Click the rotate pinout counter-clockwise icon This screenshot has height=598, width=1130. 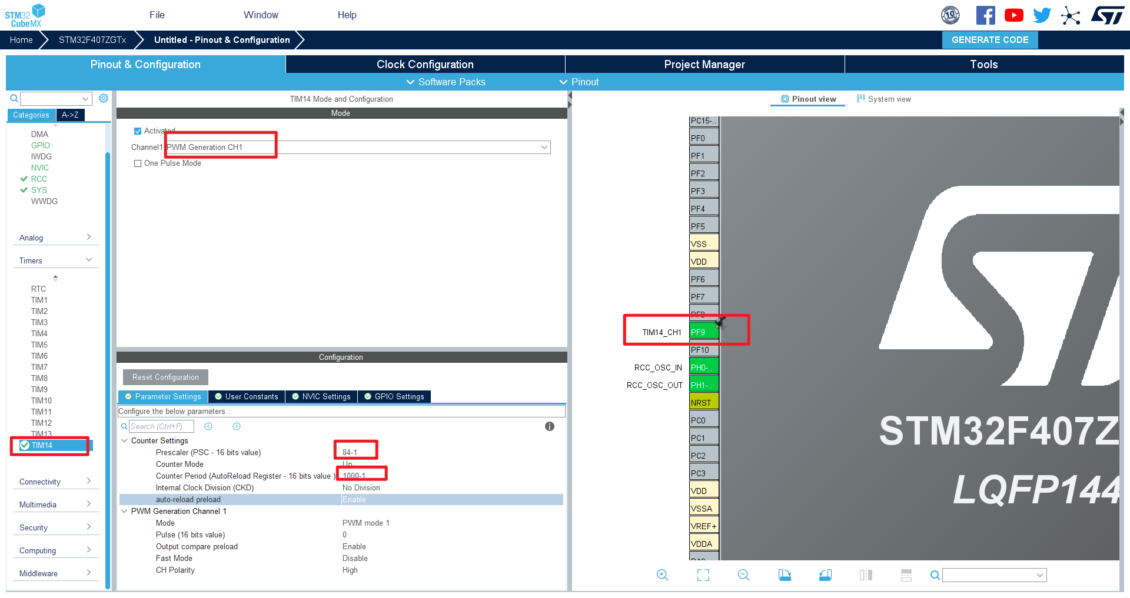[x=825, y=575]
